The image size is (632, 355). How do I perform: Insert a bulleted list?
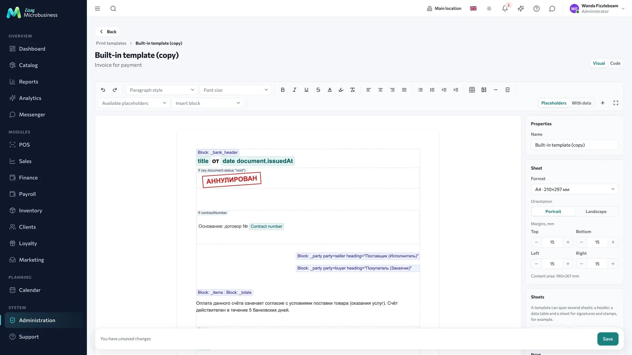[420, 90]
